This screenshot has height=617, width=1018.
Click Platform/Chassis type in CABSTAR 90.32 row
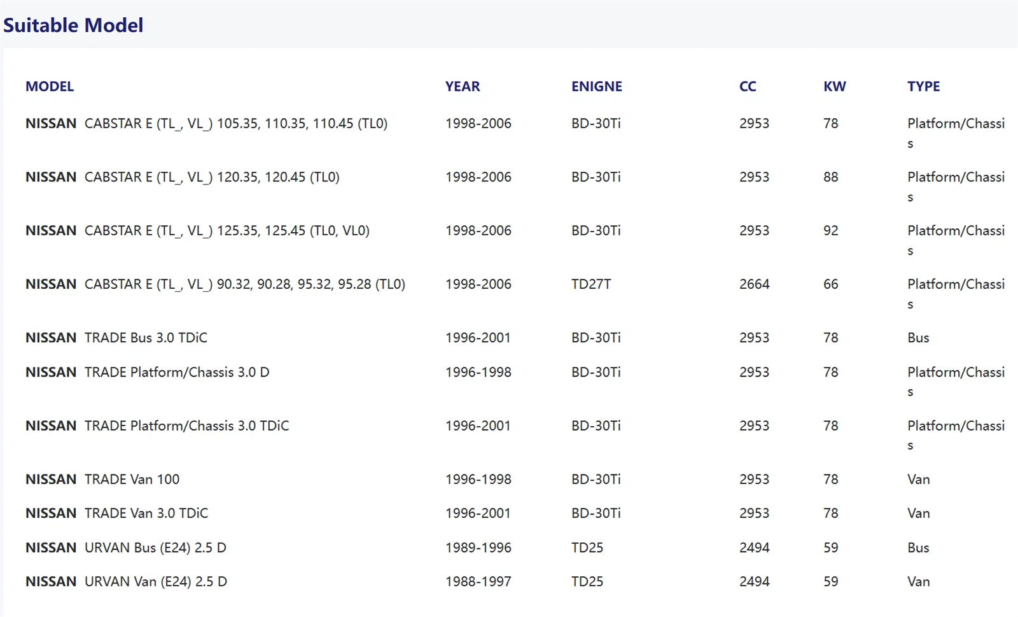point(956,294)
